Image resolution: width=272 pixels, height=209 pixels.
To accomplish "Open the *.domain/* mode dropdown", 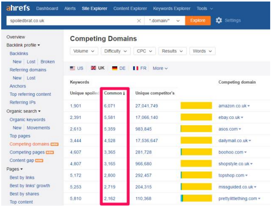I will click(x=164, y=21).
